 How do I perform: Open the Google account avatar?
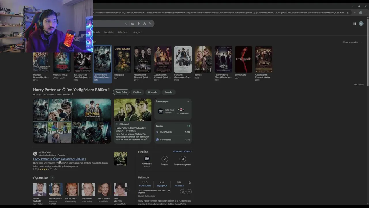361,23
